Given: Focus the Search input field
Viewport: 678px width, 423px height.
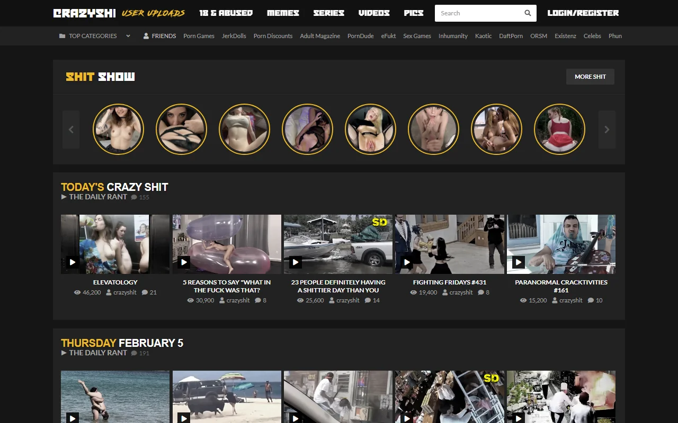Looking at the screenshot, I should [x=477, y=13].
